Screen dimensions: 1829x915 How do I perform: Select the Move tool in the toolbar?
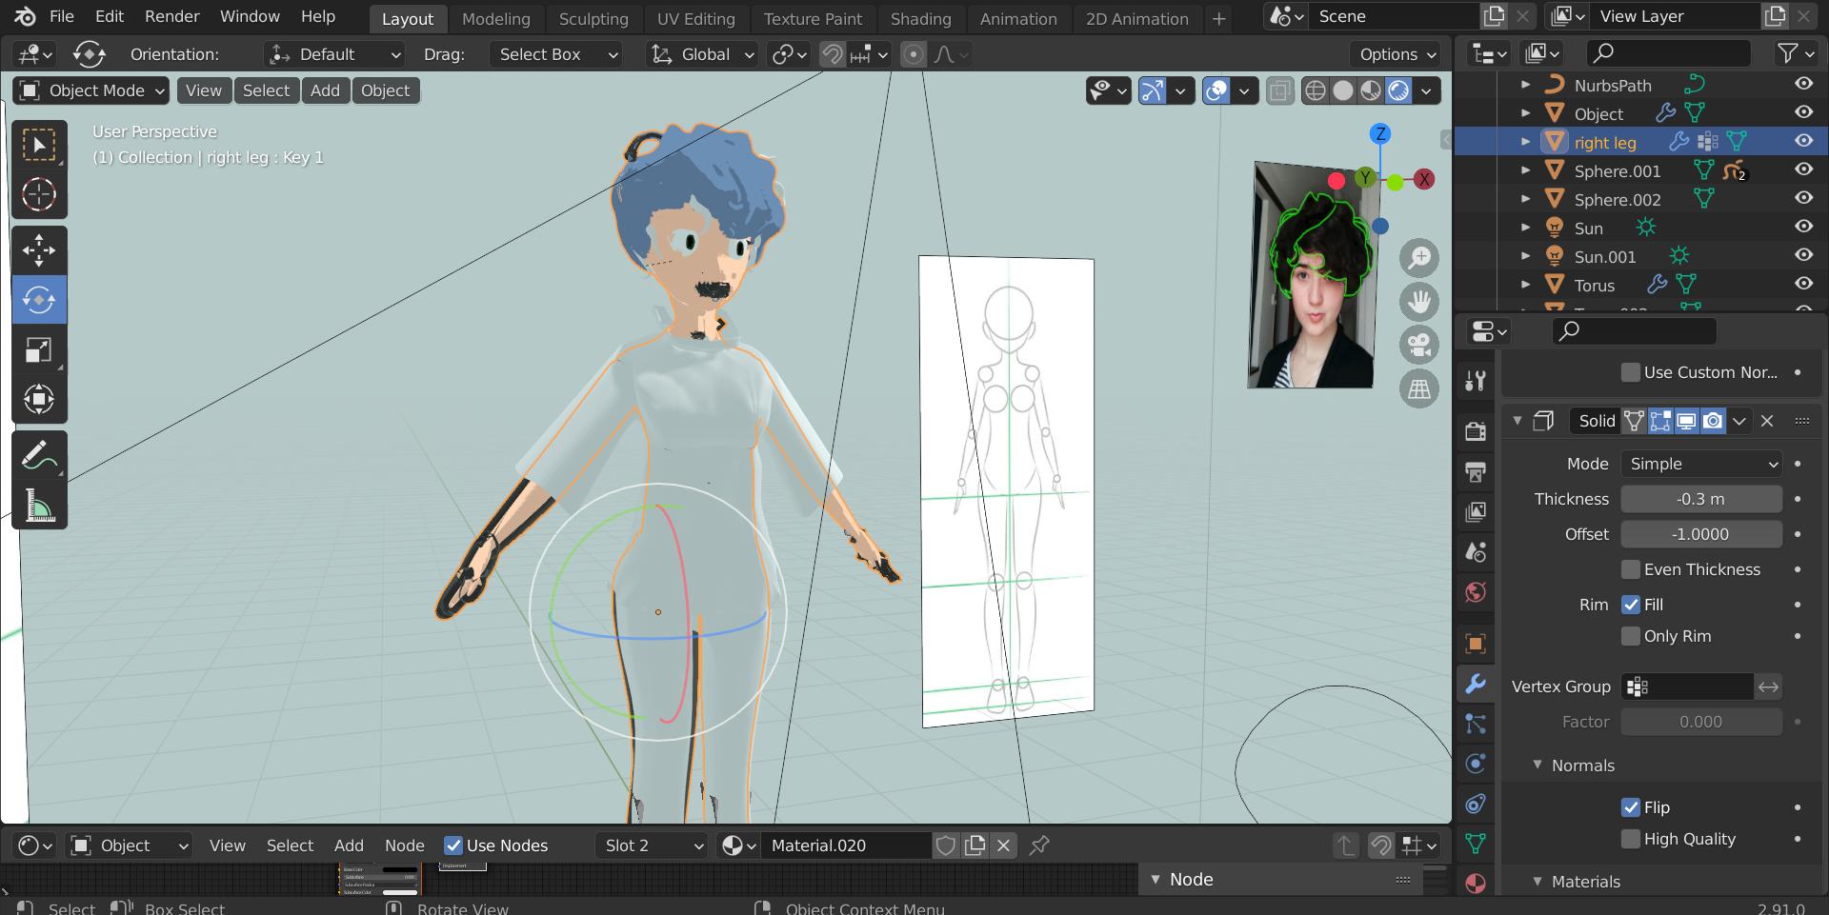pos(38,250)
